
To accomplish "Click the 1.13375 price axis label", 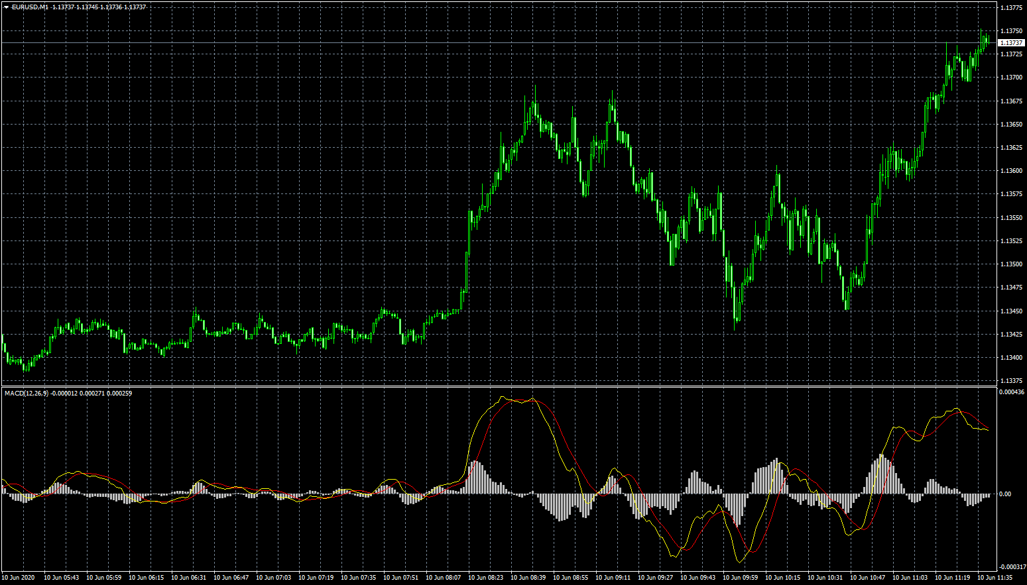I will pyautogui.click(x=1011, y=381).
